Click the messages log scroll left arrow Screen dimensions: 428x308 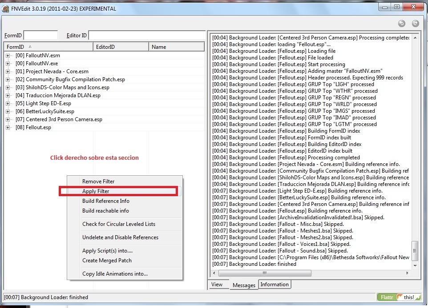[214, 273]
